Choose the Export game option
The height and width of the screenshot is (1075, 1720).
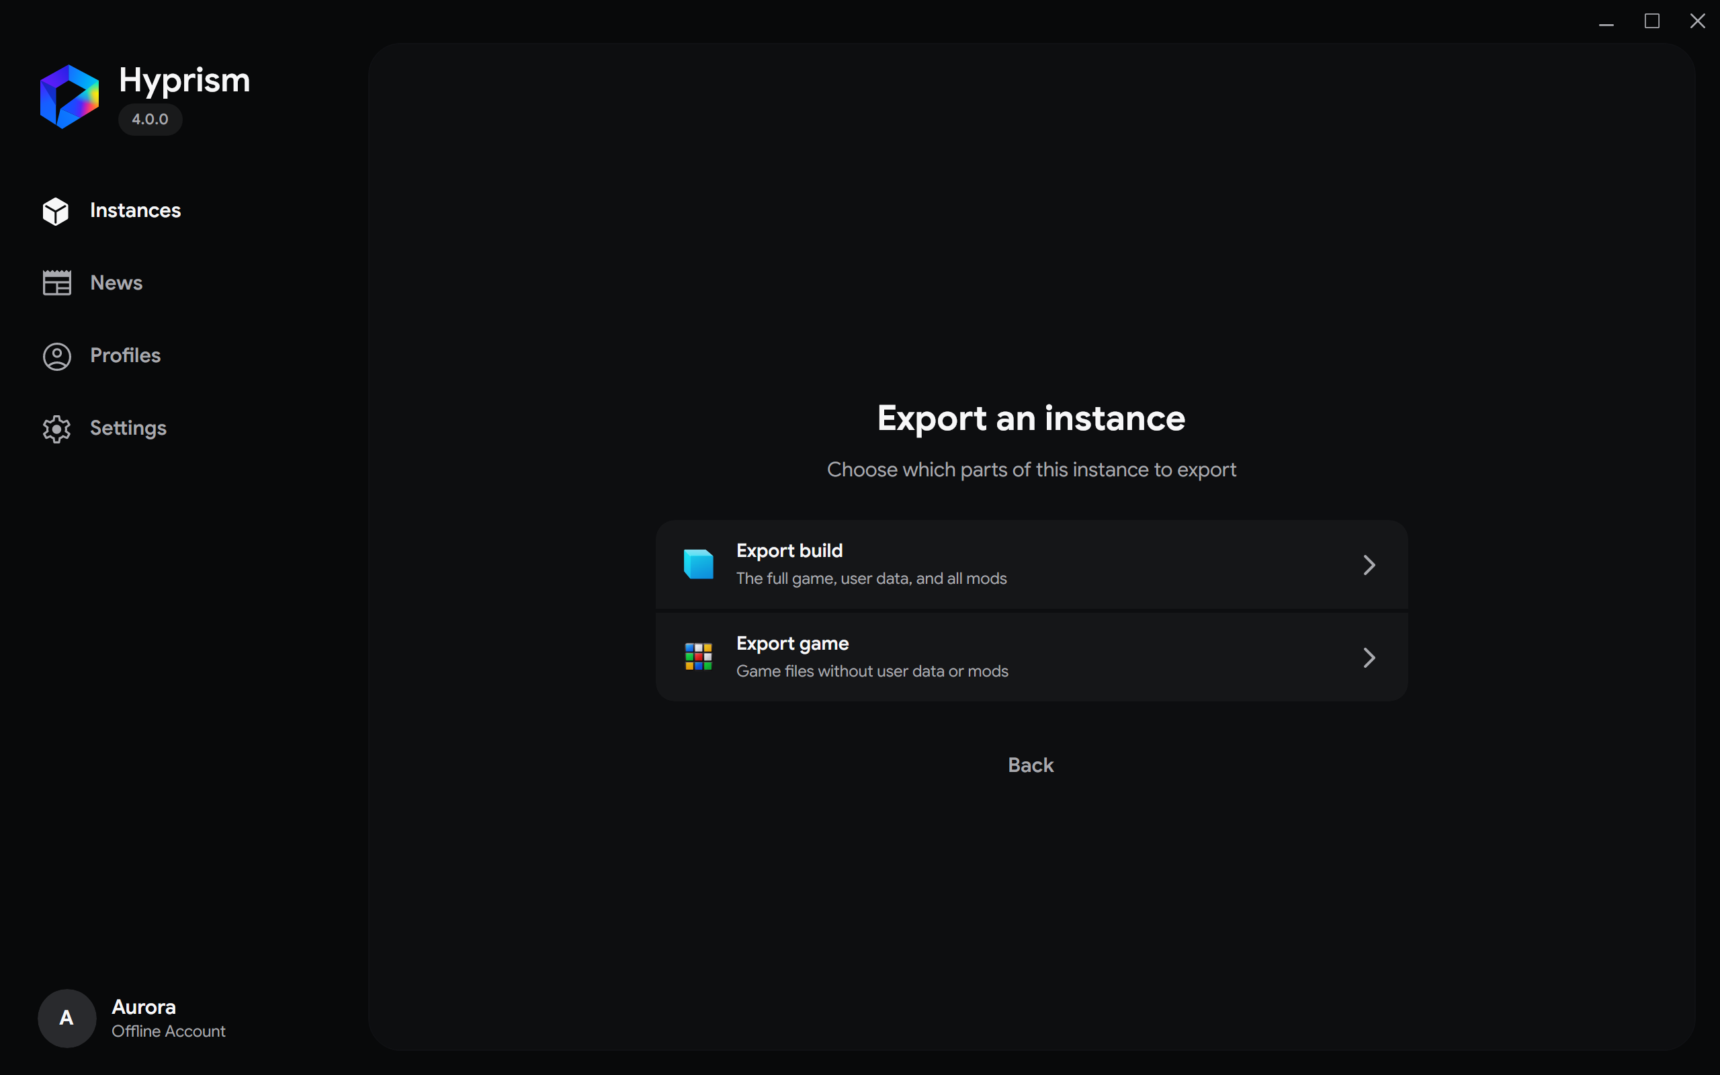tap(1031, 657)
